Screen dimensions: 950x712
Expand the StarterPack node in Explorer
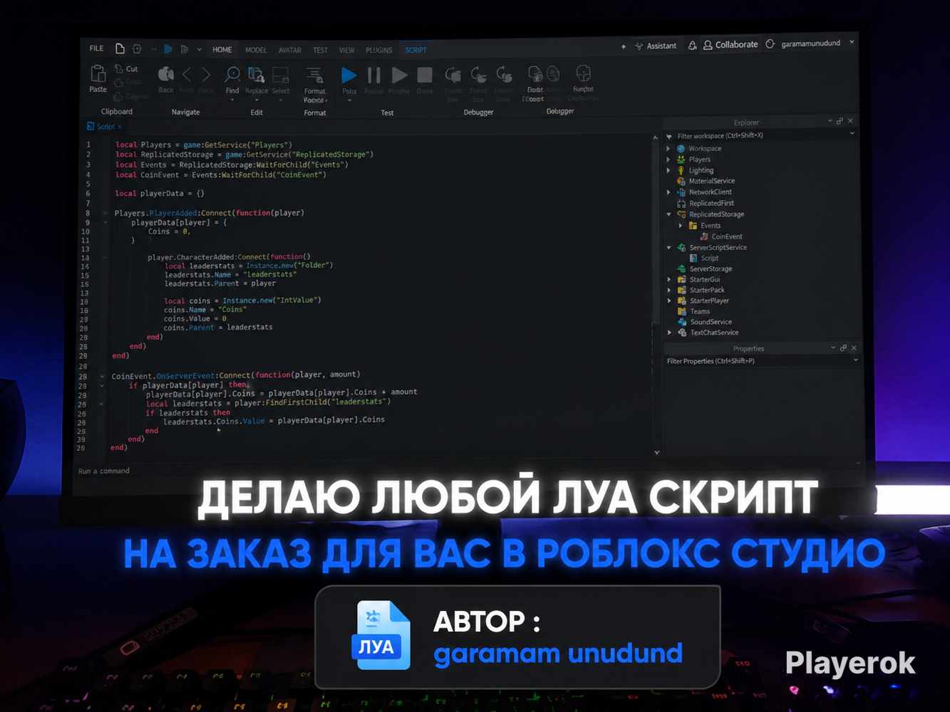[x=668, y=290]
